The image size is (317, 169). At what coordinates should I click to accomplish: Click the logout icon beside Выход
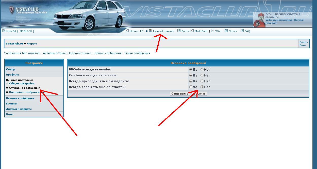pyautogui.click(x=4, y=30)
